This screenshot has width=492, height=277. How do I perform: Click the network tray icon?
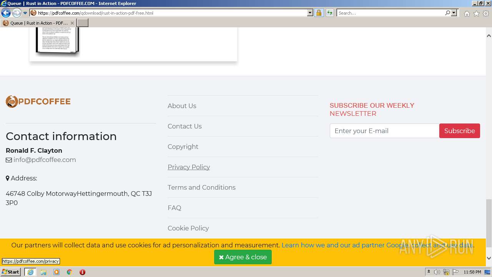(x=446, y=272)
